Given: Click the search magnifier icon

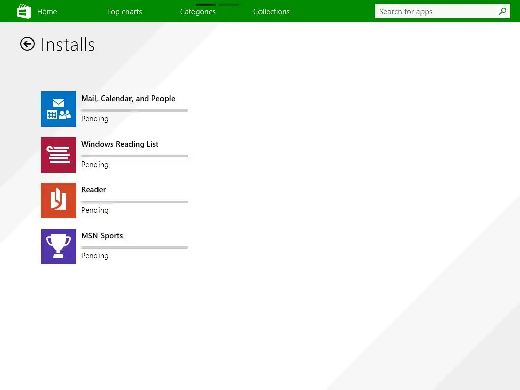Looking at the screenshot, I should pyautogui.click(x=502, y=11).
